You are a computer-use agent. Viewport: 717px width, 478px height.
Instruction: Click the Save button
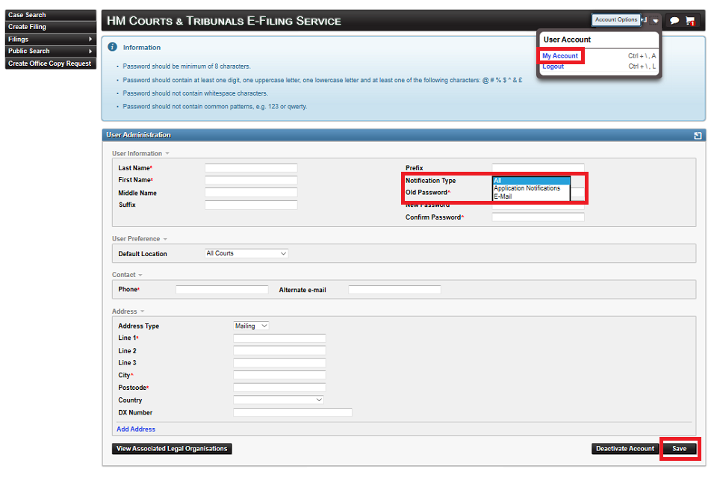pos(679,449)
